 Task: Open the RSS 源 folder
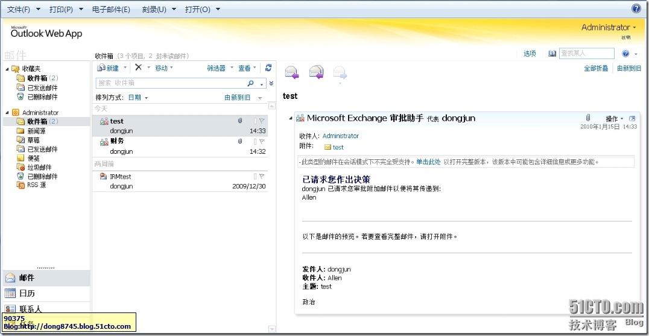click(x=31, y=185)
